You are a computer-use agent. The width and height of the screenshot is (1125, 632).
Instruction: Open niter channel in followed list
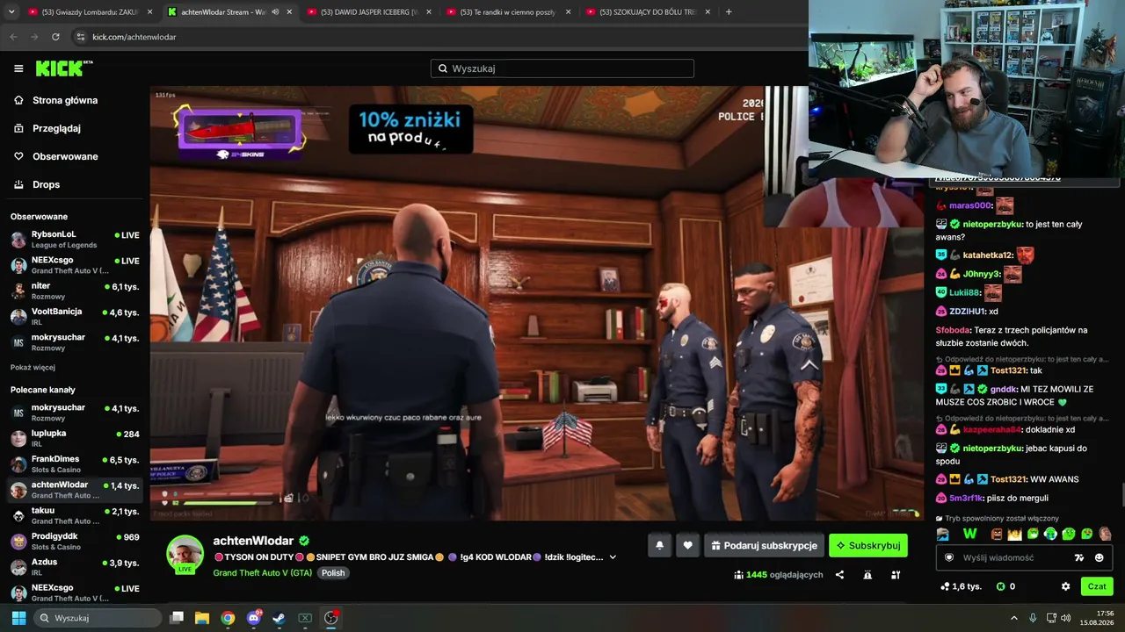pos(75,291)
